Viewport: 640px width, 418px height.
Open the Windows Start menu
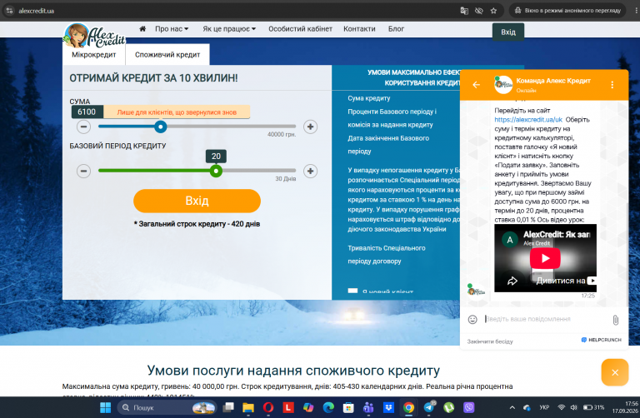[105, 407]
